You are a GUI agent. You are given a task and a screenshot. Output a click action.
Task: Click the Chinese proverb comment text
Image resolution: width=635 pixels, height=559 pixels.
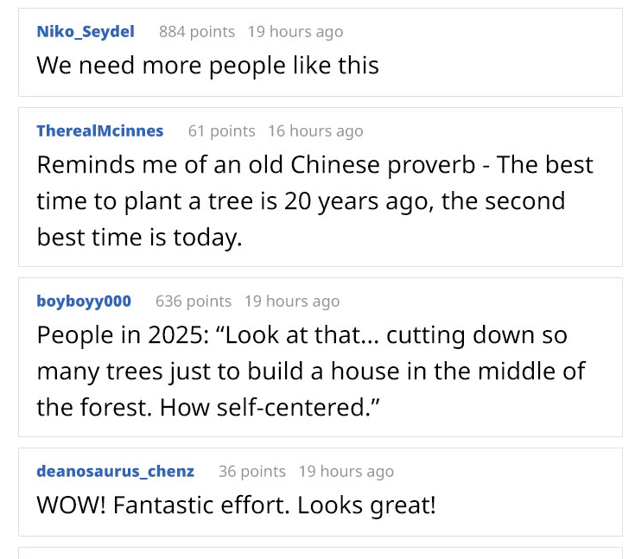coord(315,201)
